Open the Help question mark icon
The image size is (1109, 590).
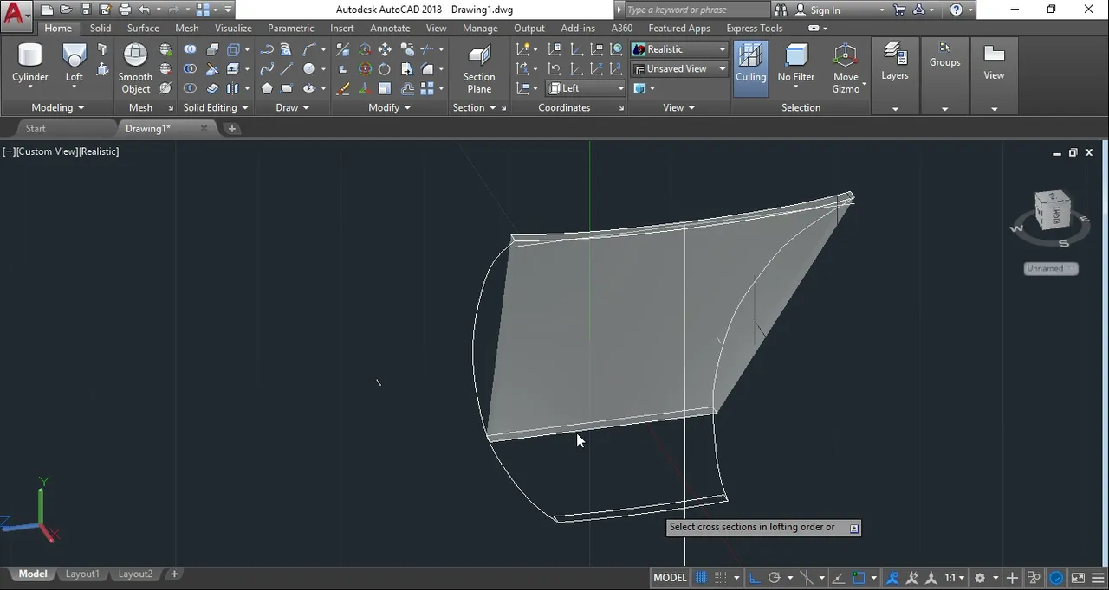[957, 10]
